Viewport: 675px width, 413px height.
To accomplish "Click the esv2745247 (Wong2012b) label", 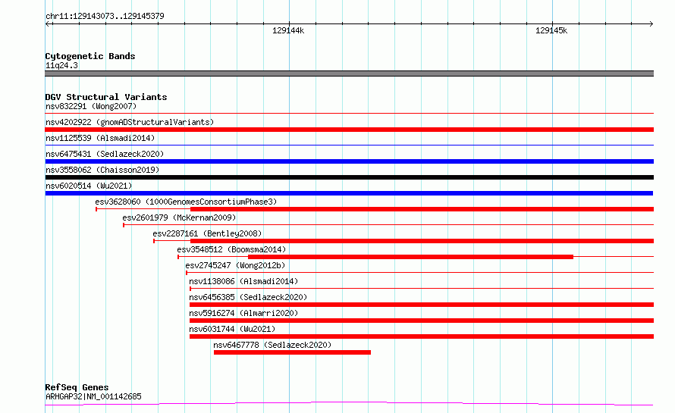I will tap(235, 265).
